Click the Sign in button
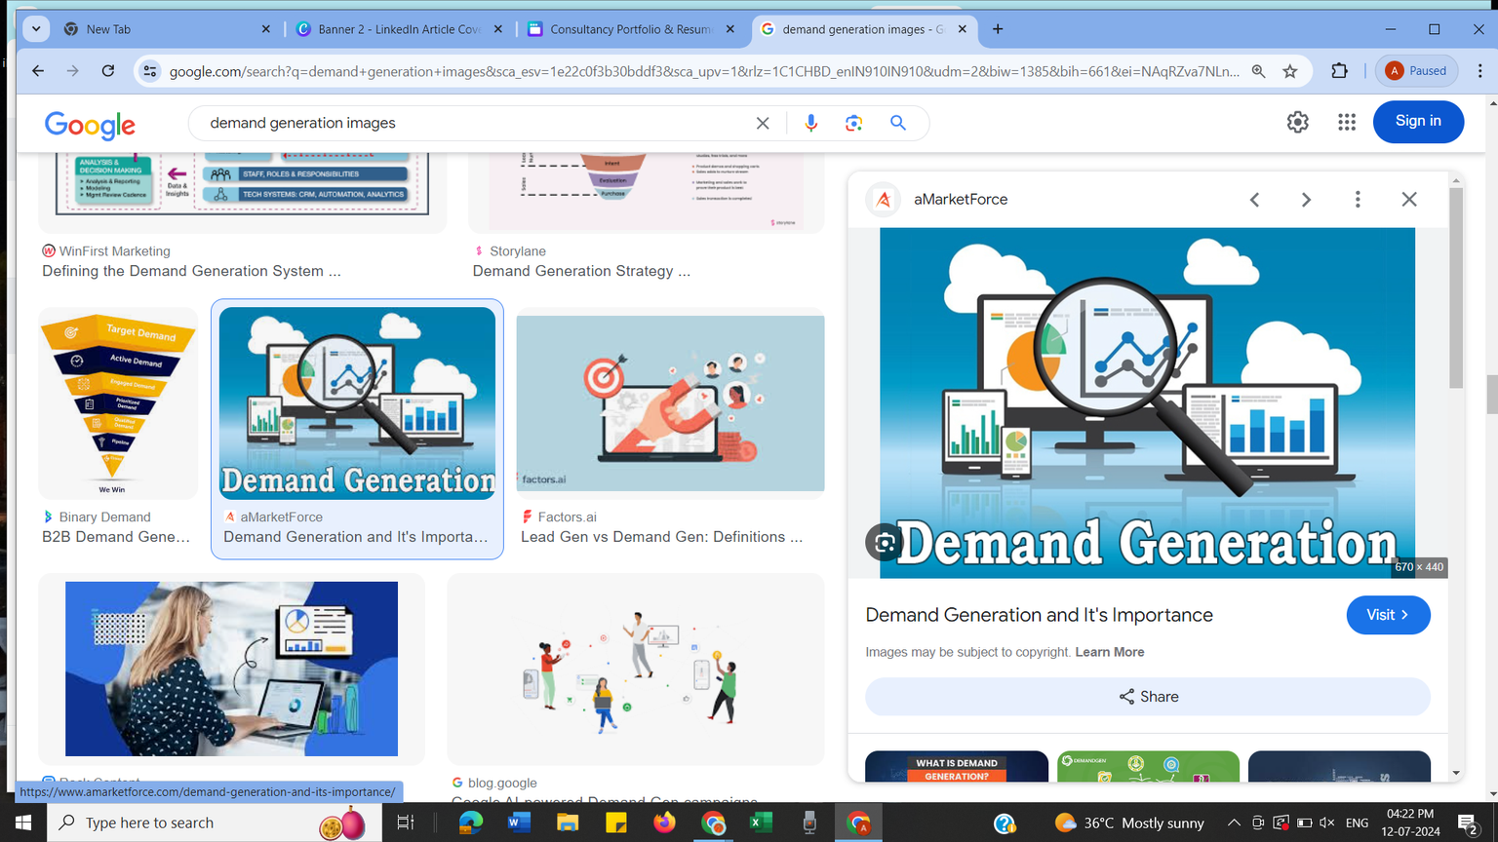This screenshot has height=842, width=1498. pyautogui.click(x=1418, y=122)
